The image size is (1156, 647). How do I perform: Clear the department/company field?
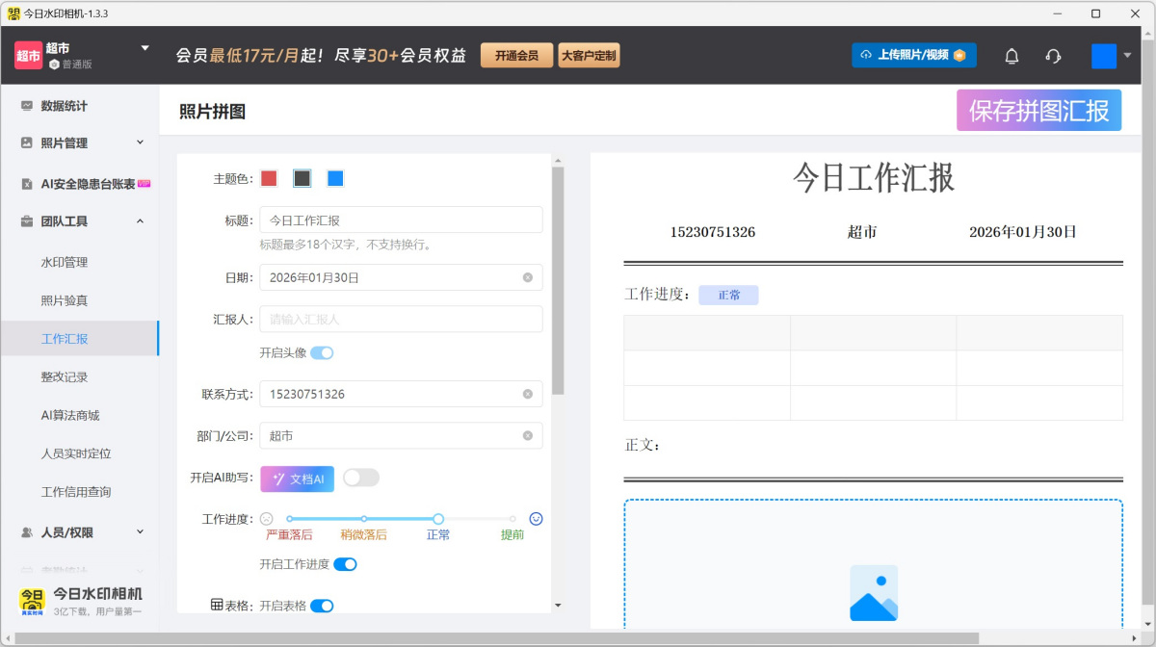pos(528,435)
